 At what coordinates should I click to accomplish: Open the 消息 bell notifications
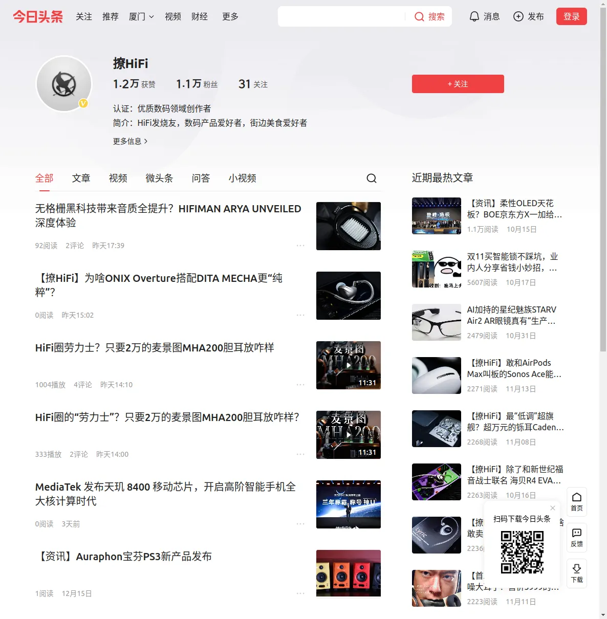pos(484,16)
